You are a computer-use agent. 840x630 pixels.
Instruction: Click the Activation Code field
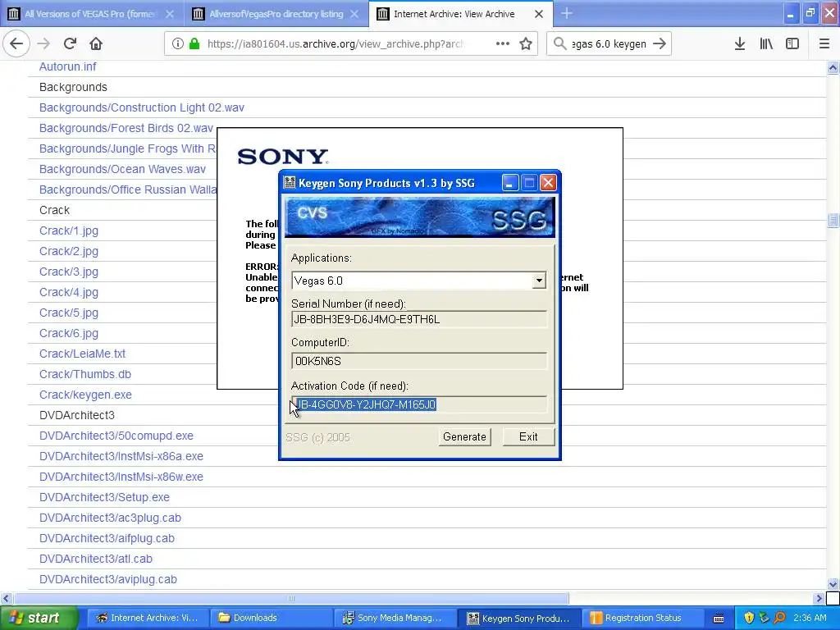(419, 404)
